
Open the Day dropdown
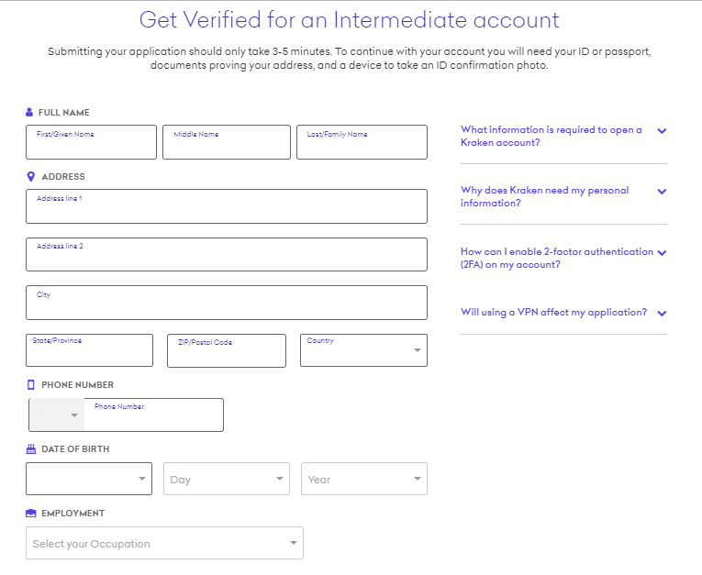click(x=227, y=479)
